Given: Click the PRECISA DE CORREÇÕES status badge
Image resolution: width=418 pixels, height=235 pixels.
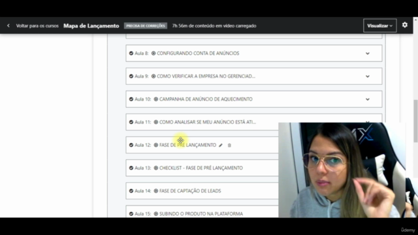Looking at the screenshot, I should pos(146,26).
